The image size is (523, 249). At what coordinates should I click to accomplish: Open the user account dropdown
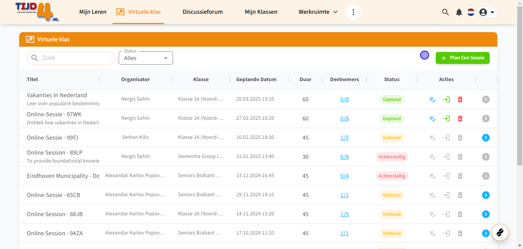pos(487,12)
